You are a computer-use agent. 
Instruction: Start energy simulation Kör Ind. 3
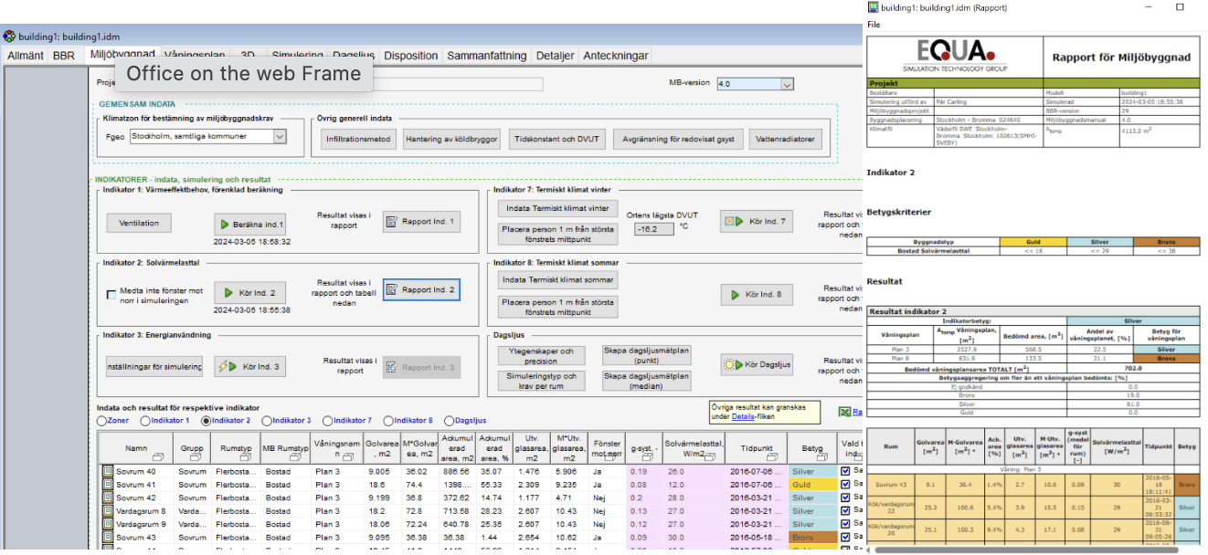[x=250, y=366]
